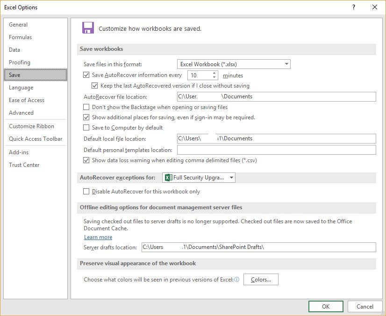Toggle Save AutoRecover information checkbox
The image size is (386, 316).
tap(86, 75)
